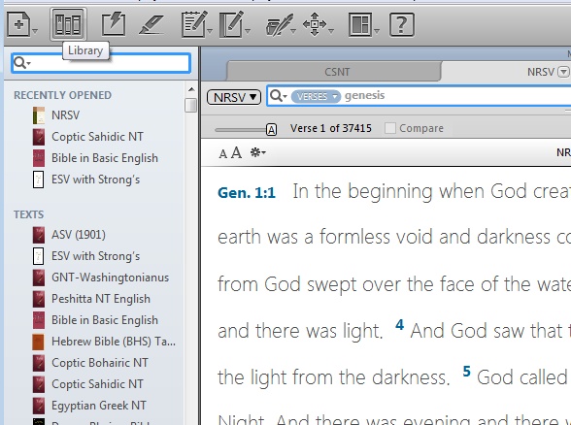
Task: Open Hebrew Bible (BHS) Ta... text
Action: click(x=114, y=342)
